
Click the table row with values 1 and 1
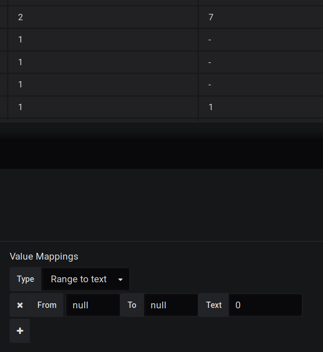(161, 107)
